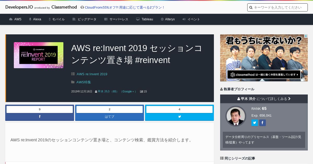Open the author's Twitter profile icon

point(255,123)
